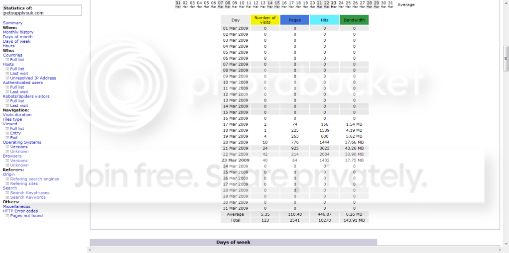
Task: Open Operating Systems report link
Action: point(22,142)
